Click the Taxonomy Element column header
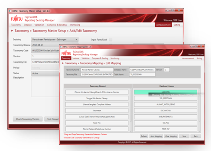Viewport: 211px width, 151px height. click(x=98, y=86)
